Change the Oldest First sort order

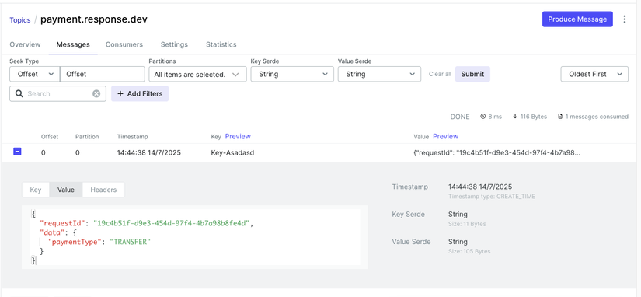click(594, 74)
